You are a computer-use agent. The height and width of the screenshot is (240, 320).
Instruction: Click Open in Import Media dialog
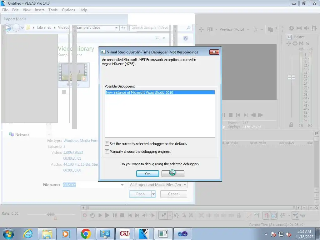(x=140, y=194)
